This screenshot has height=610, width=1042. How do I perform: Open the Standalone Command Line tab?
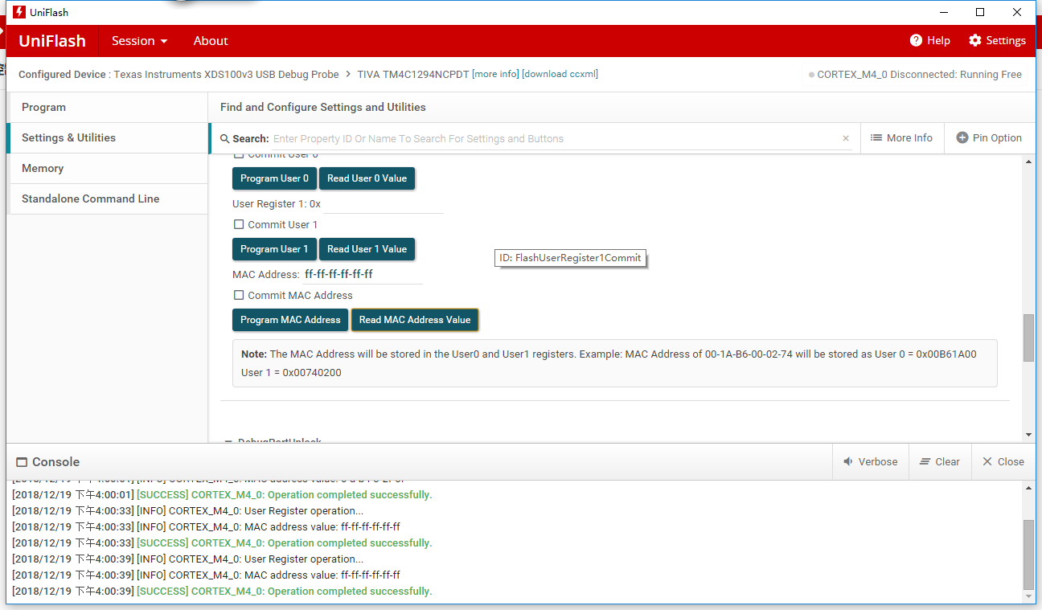pyautogui.click(x=108, y=199)
